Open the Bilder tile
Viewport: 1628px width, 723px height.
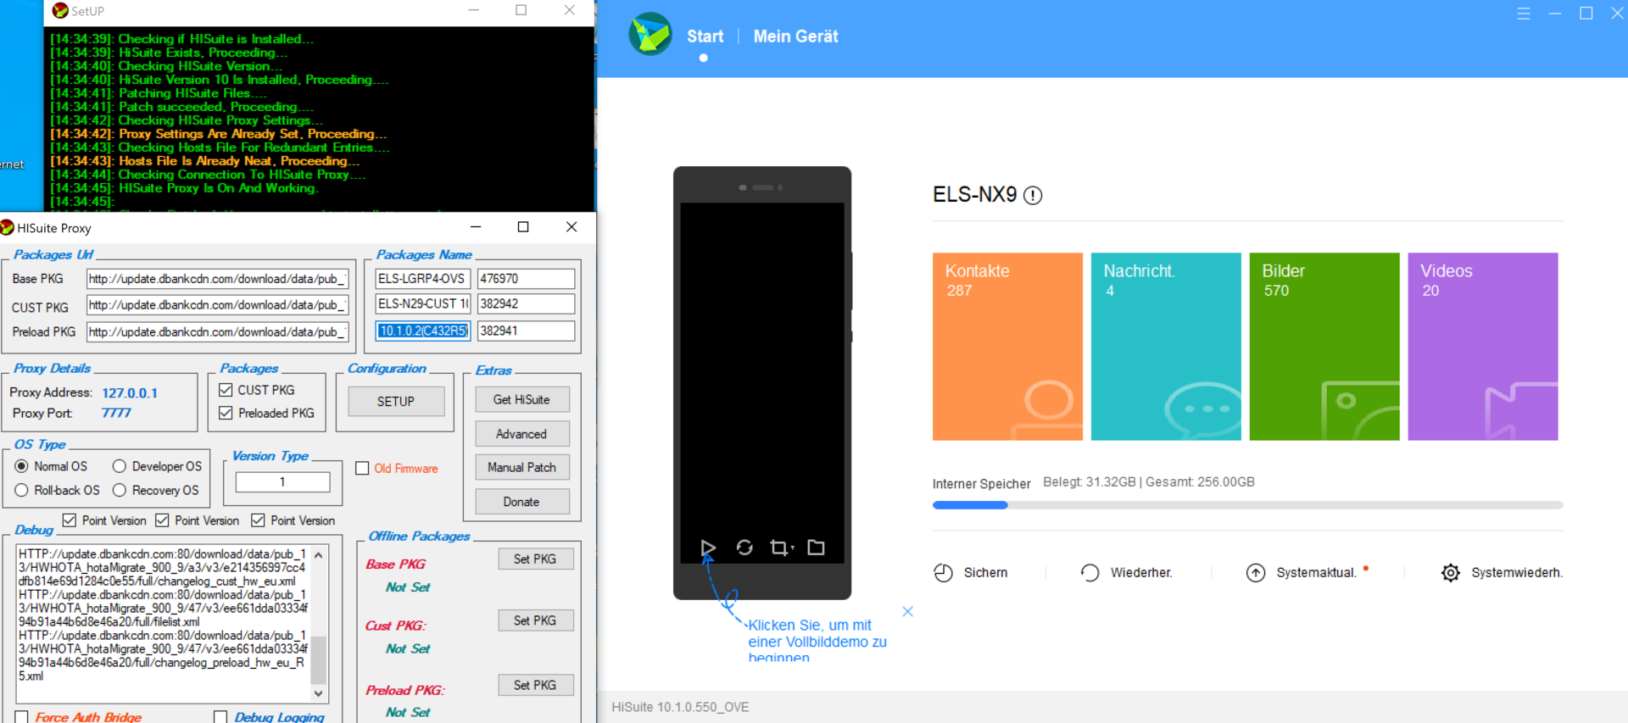pyautogui.click(x=1324, y=346)
